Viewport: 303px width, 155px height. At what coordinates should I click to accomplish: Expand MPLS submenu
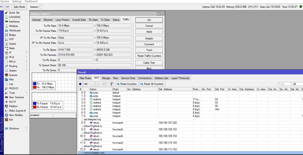click(x=27, y=62)
